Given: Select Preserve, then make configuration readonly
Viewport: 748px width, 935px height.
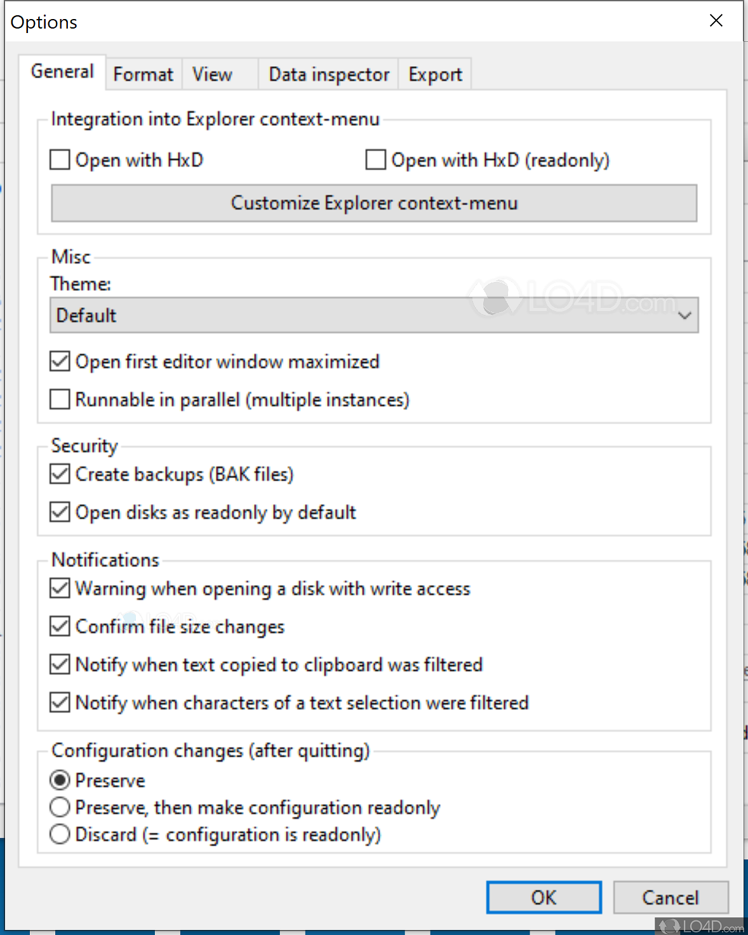Looking at the screenshot, I should click(60, 807).
